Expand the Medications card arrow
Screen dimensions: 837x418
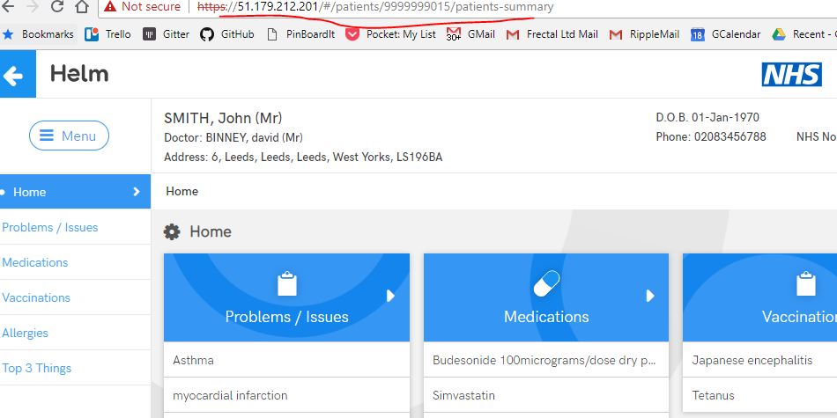650,296
